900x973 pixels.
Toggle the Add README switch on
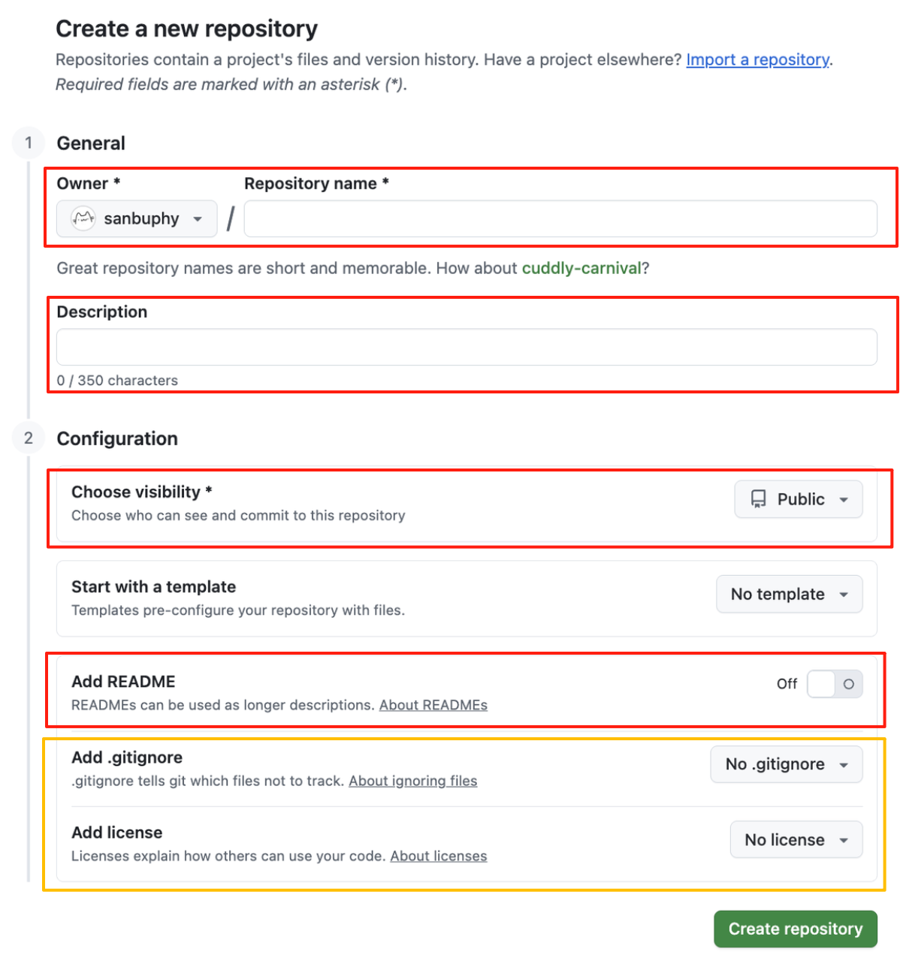coord(834,684)
